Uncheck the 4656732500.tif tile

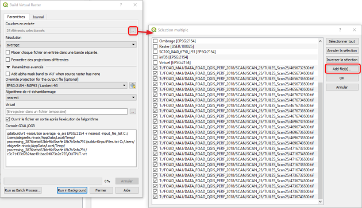(x=155, y=68)
